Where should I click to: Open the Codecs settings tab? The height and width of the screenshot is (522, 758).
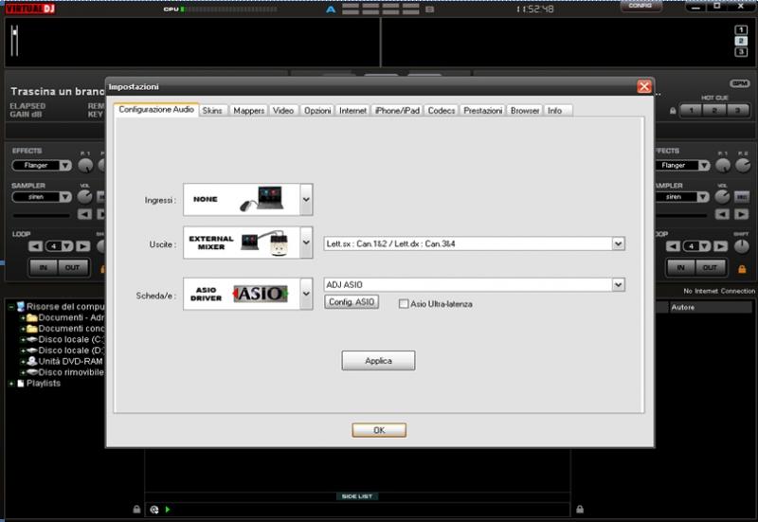442,111
